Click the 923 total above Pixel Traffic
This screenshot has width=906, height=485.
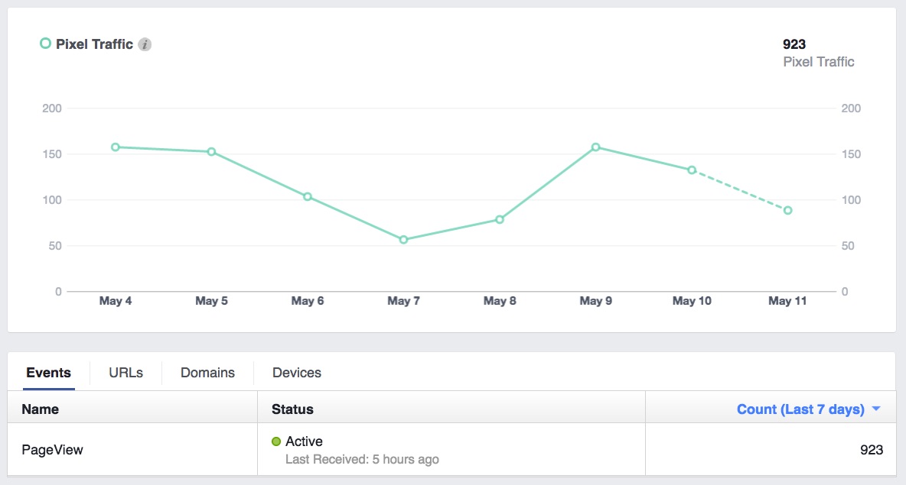coord(794,44)
